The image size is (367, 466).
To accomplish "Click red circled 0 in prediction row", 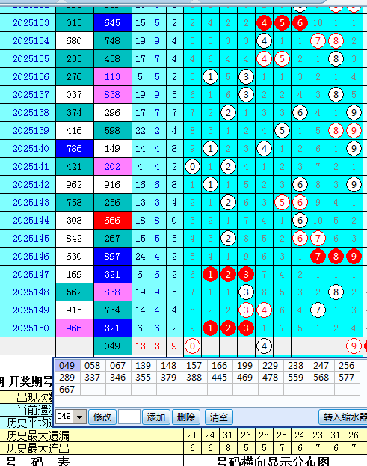I will coord(192,346).
